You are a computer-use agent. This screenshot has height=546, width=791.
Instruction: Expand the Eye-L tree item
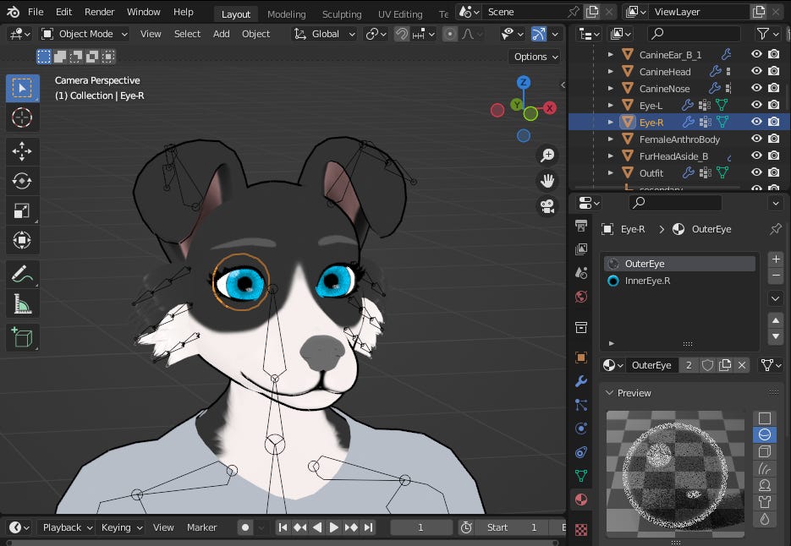pos(611,106)
